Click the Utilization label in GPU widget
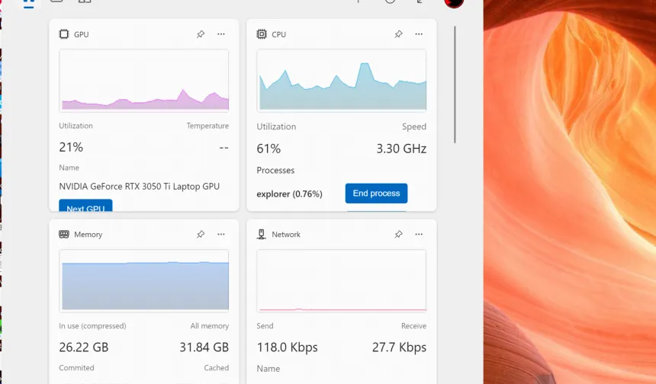This screenshot has height=384, width=656. pos(76,126)
